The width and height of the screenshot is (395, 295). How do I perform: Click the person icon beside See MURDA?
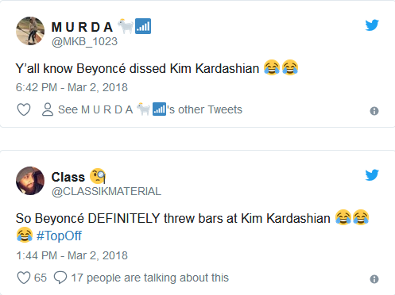[48, 109]
